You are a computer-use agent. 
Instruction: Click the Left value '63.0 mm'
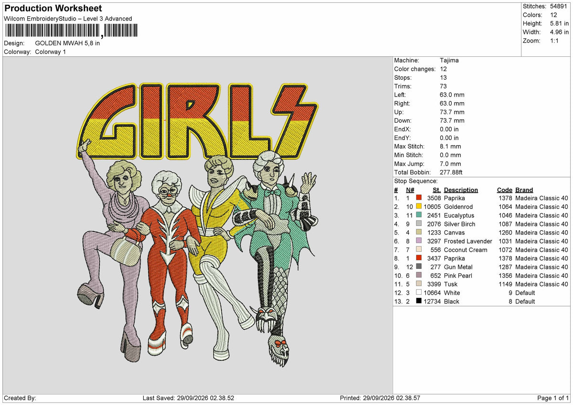click(452, 95)
